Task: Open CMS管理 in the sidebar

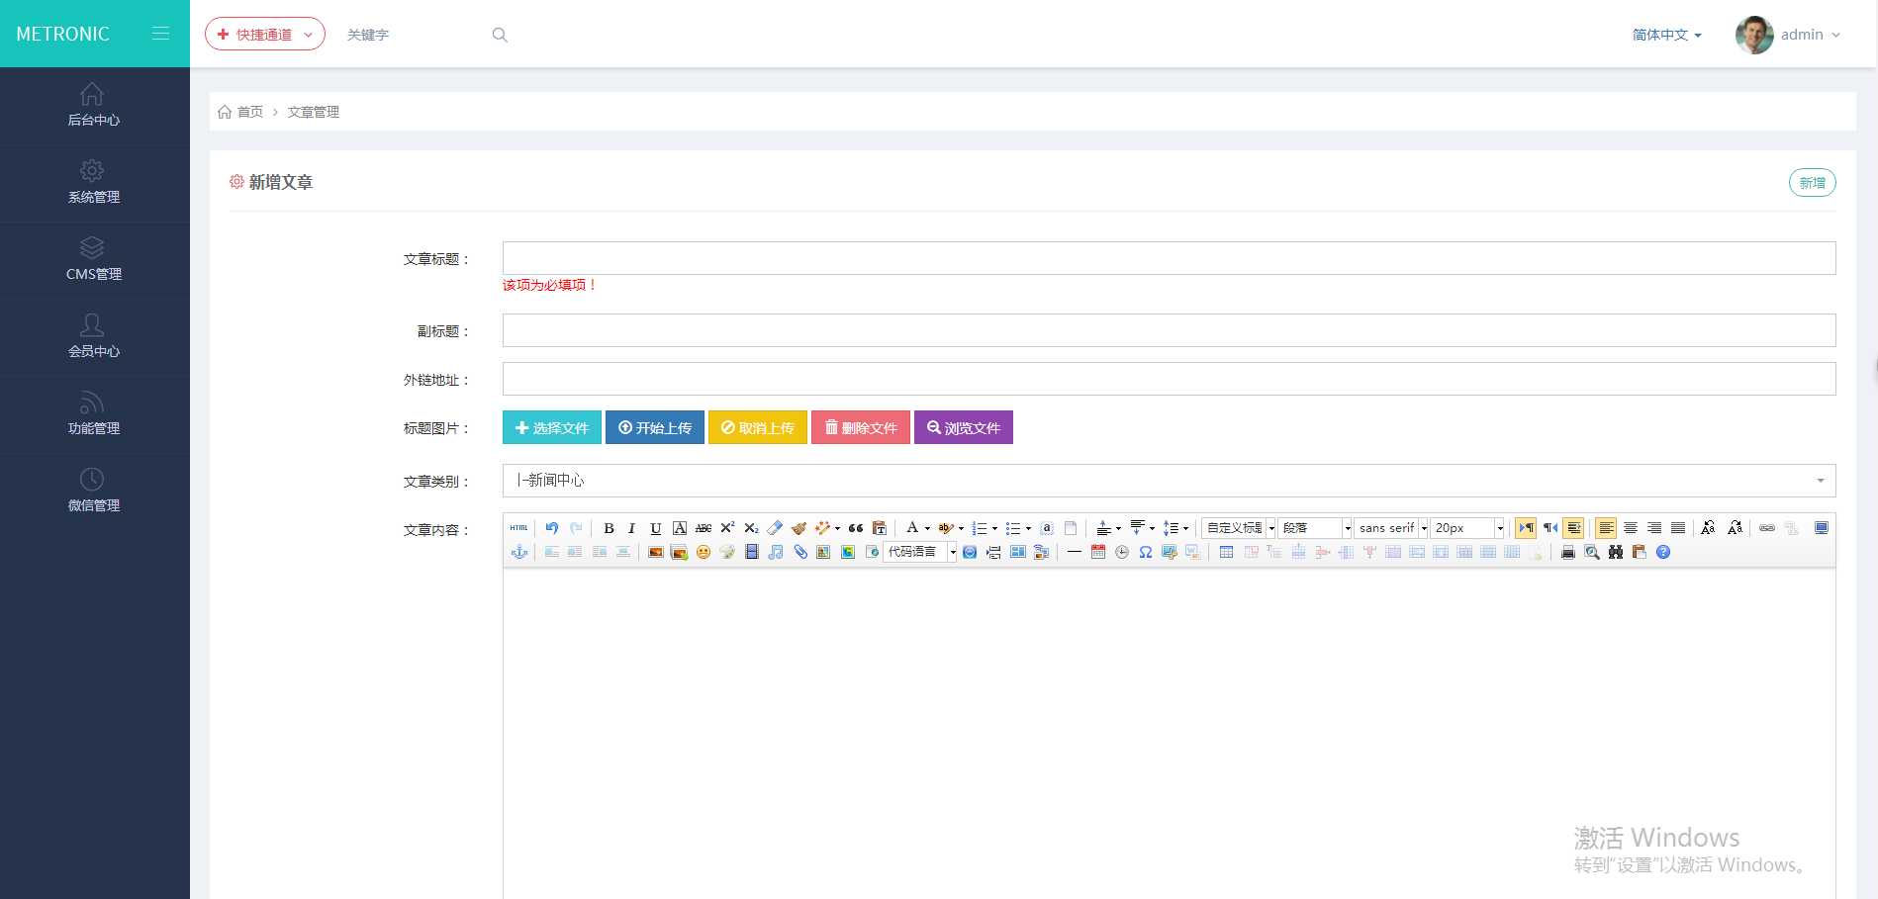Action: coord(94,260)
